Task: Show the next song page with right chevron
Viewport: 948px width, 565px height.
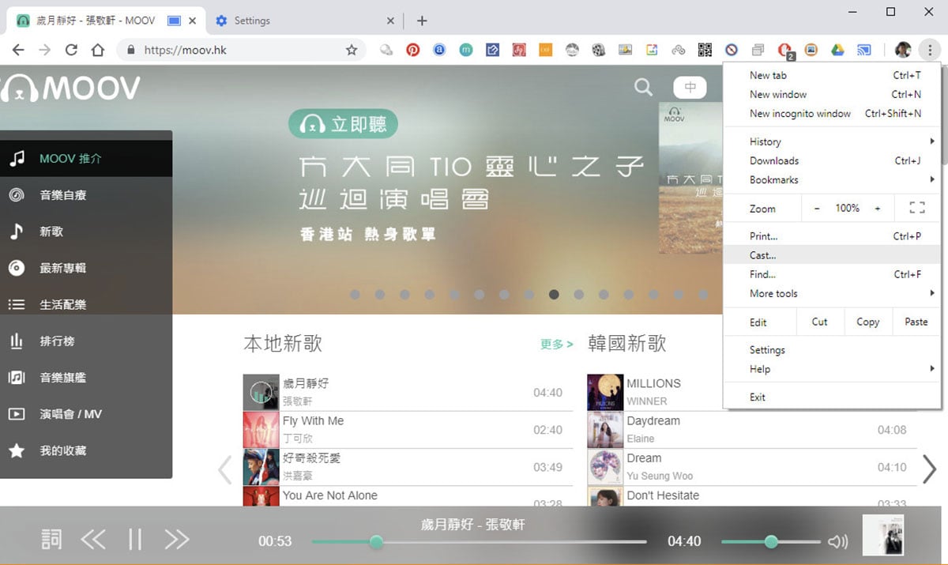Action: coord(930,469)
